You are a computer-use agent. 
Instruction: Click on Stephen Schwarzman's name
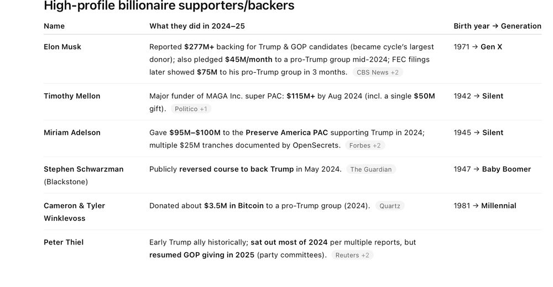point(84,169)
